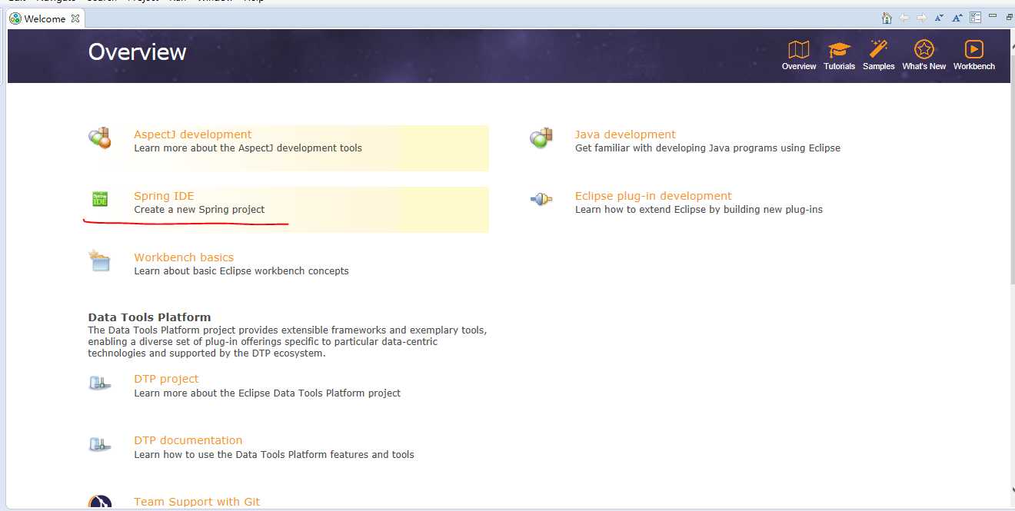This screenshot has height=511, width=1015.
Task: Click the large 'Overview' page title
Action: 137,51
